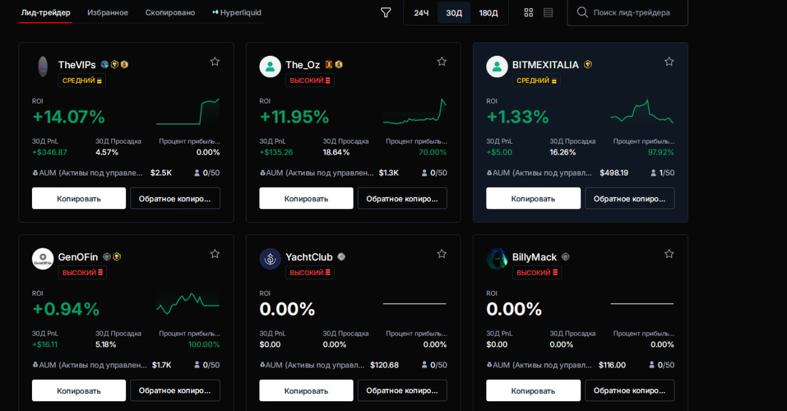
Task: Open the Лид-трейдер tab
Action: pos(45,12)
